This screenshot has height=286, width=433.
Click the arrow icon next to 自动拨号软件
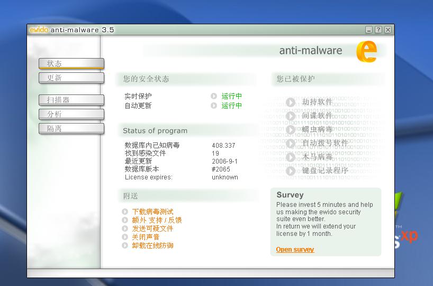pyautogui.click(x=290, y=144)
